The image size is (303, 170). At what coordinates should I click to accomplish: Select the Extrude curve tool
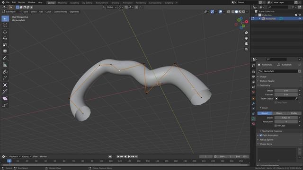click(5, 78)
